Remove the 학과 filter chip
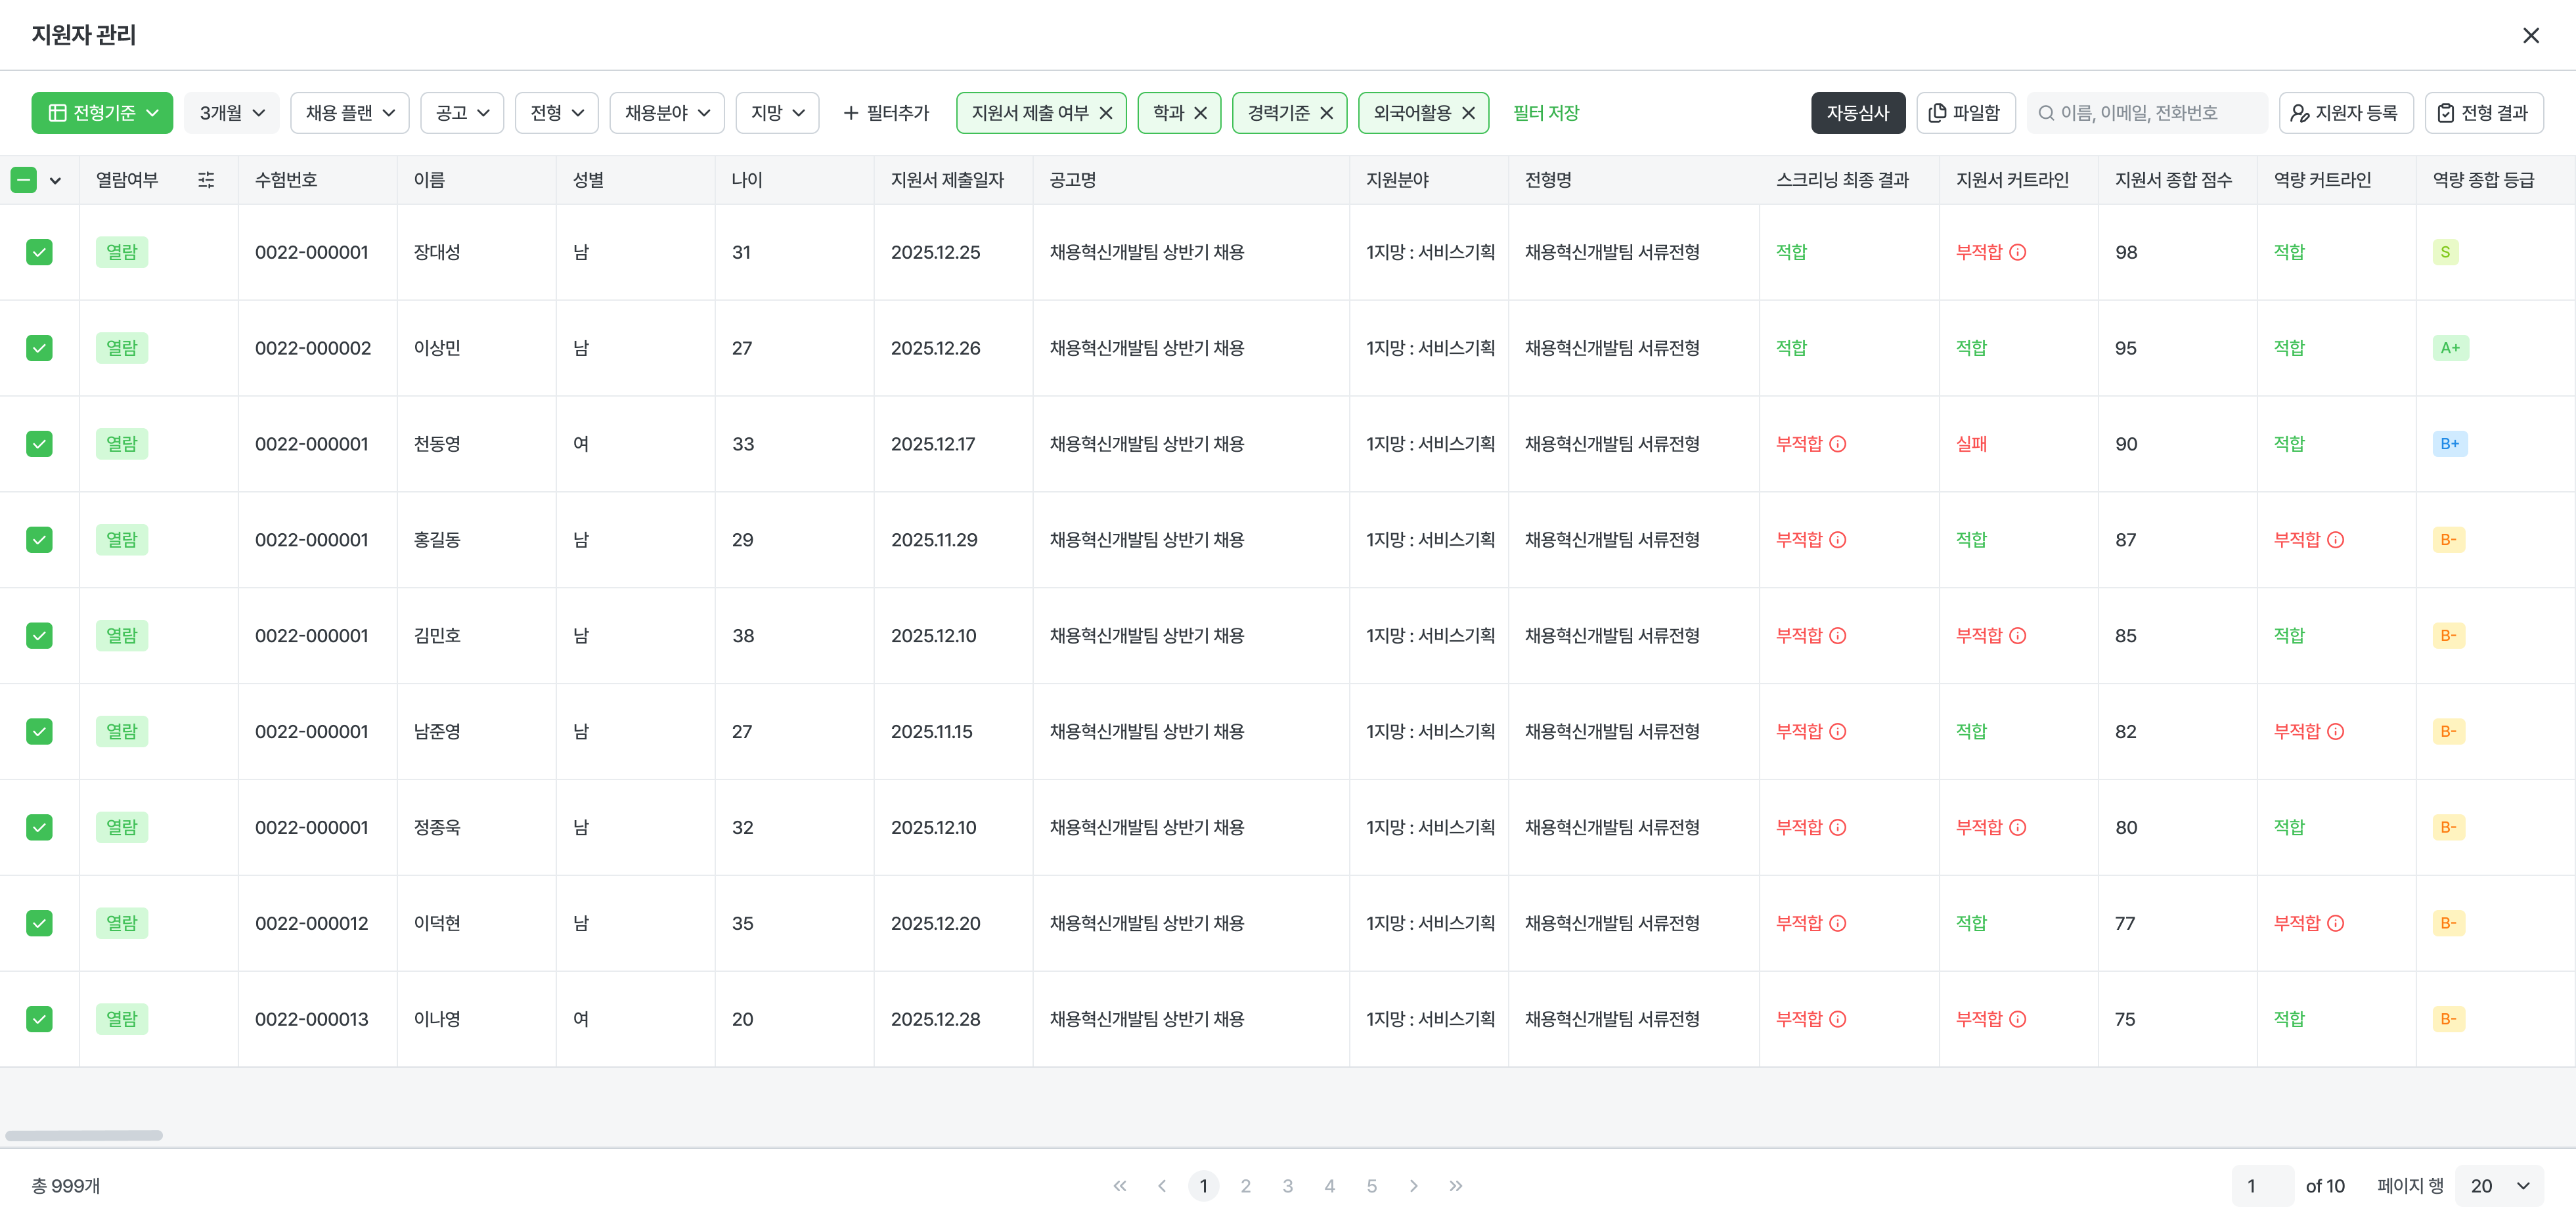The width and height of the screenshot is (2576, 1224). click(x=1201, y=113)
